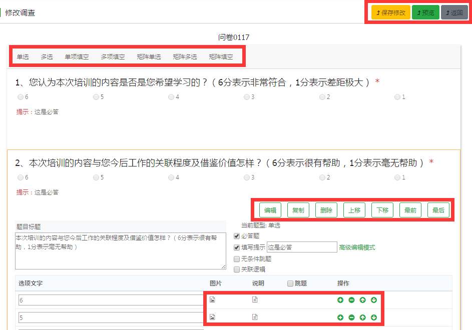Screen dimensions: 472x330
Task: Add an option after option 5 row
Action: (340, 317)
